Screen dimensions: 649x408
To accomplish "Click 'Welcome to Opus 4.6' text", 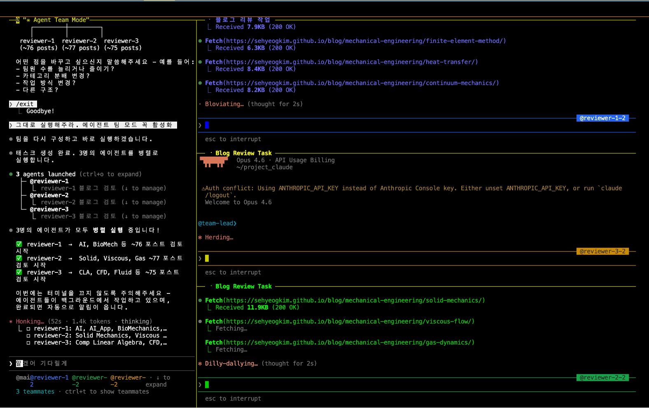I will click(x=238, y=202).
